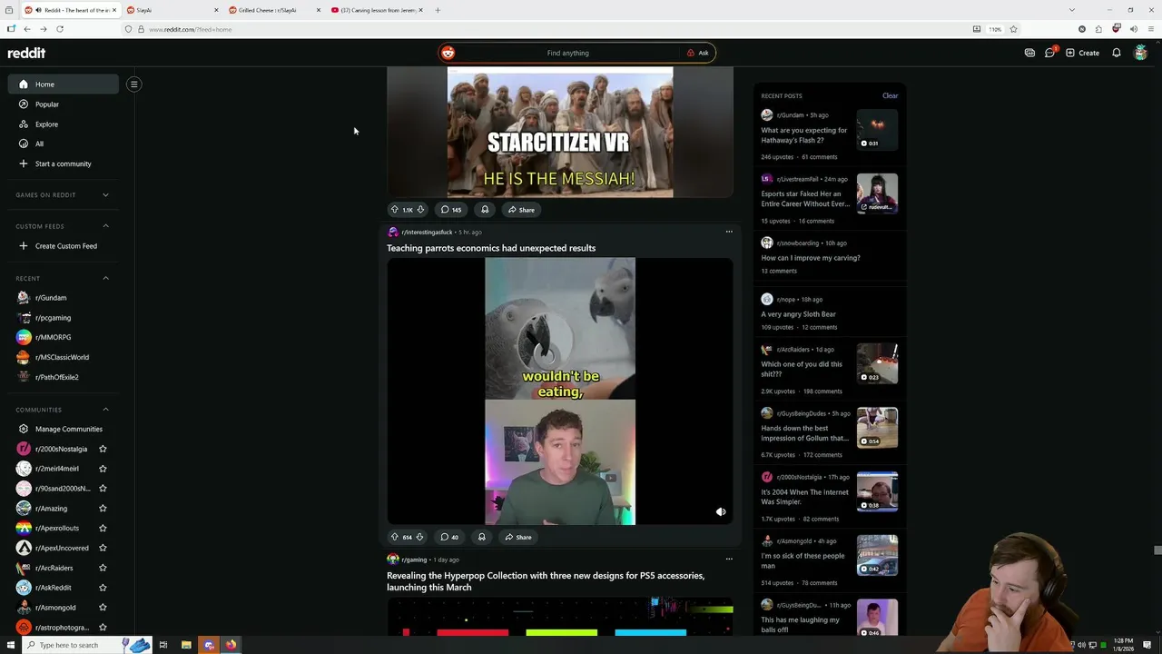The width and height of the screenshot is (1162, 654).
Task: Open the advertise icon in header
Action: coord(1029,53)
